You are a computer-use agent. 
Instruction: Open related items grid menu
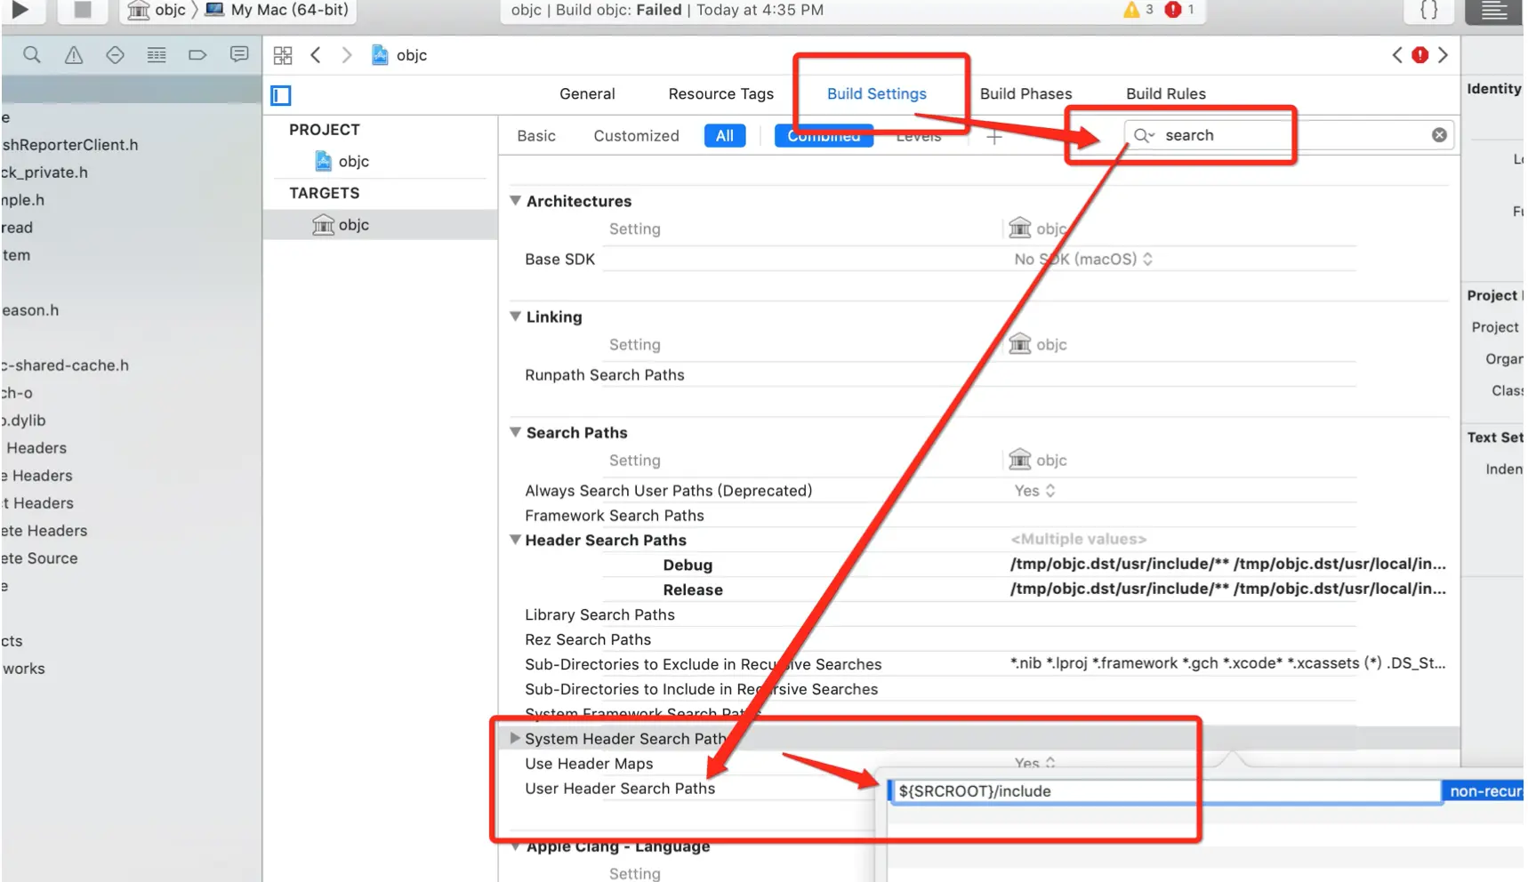(x=283, y=55)
